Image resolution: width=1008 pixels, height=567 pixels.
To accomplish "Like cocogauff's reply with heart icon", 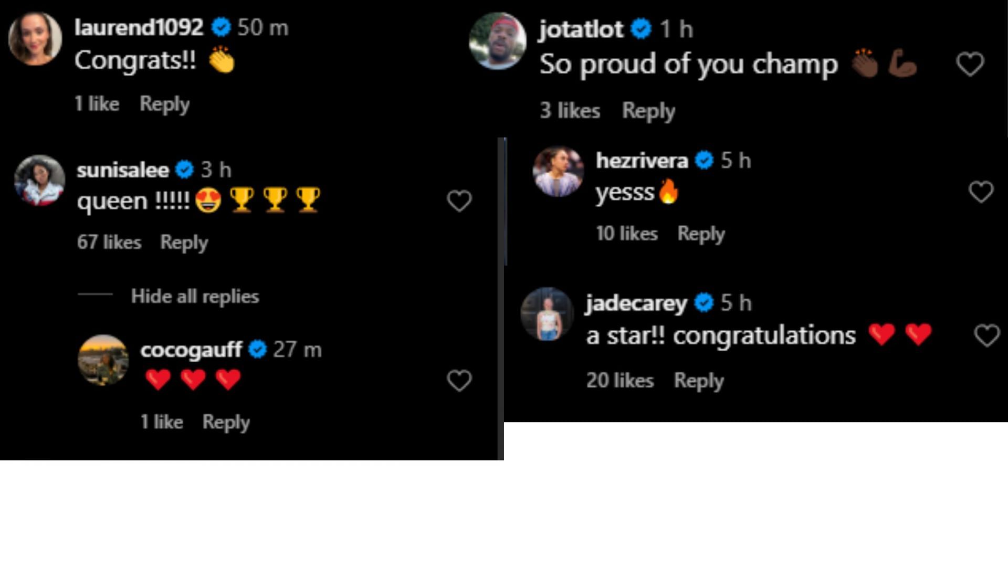I will tap(459, 381).
